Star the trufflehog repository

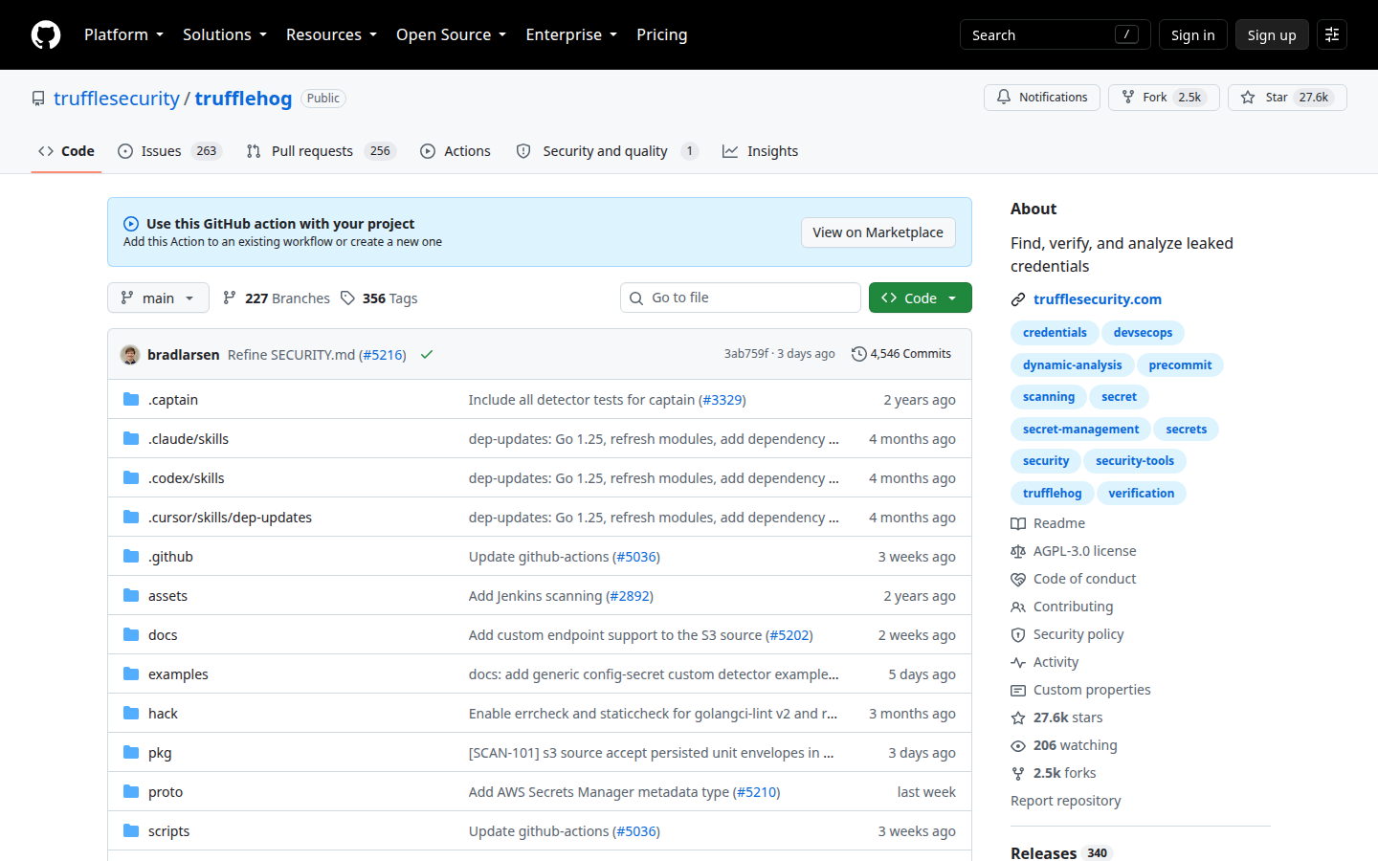pyautogui.click(x=1287, y=98)
